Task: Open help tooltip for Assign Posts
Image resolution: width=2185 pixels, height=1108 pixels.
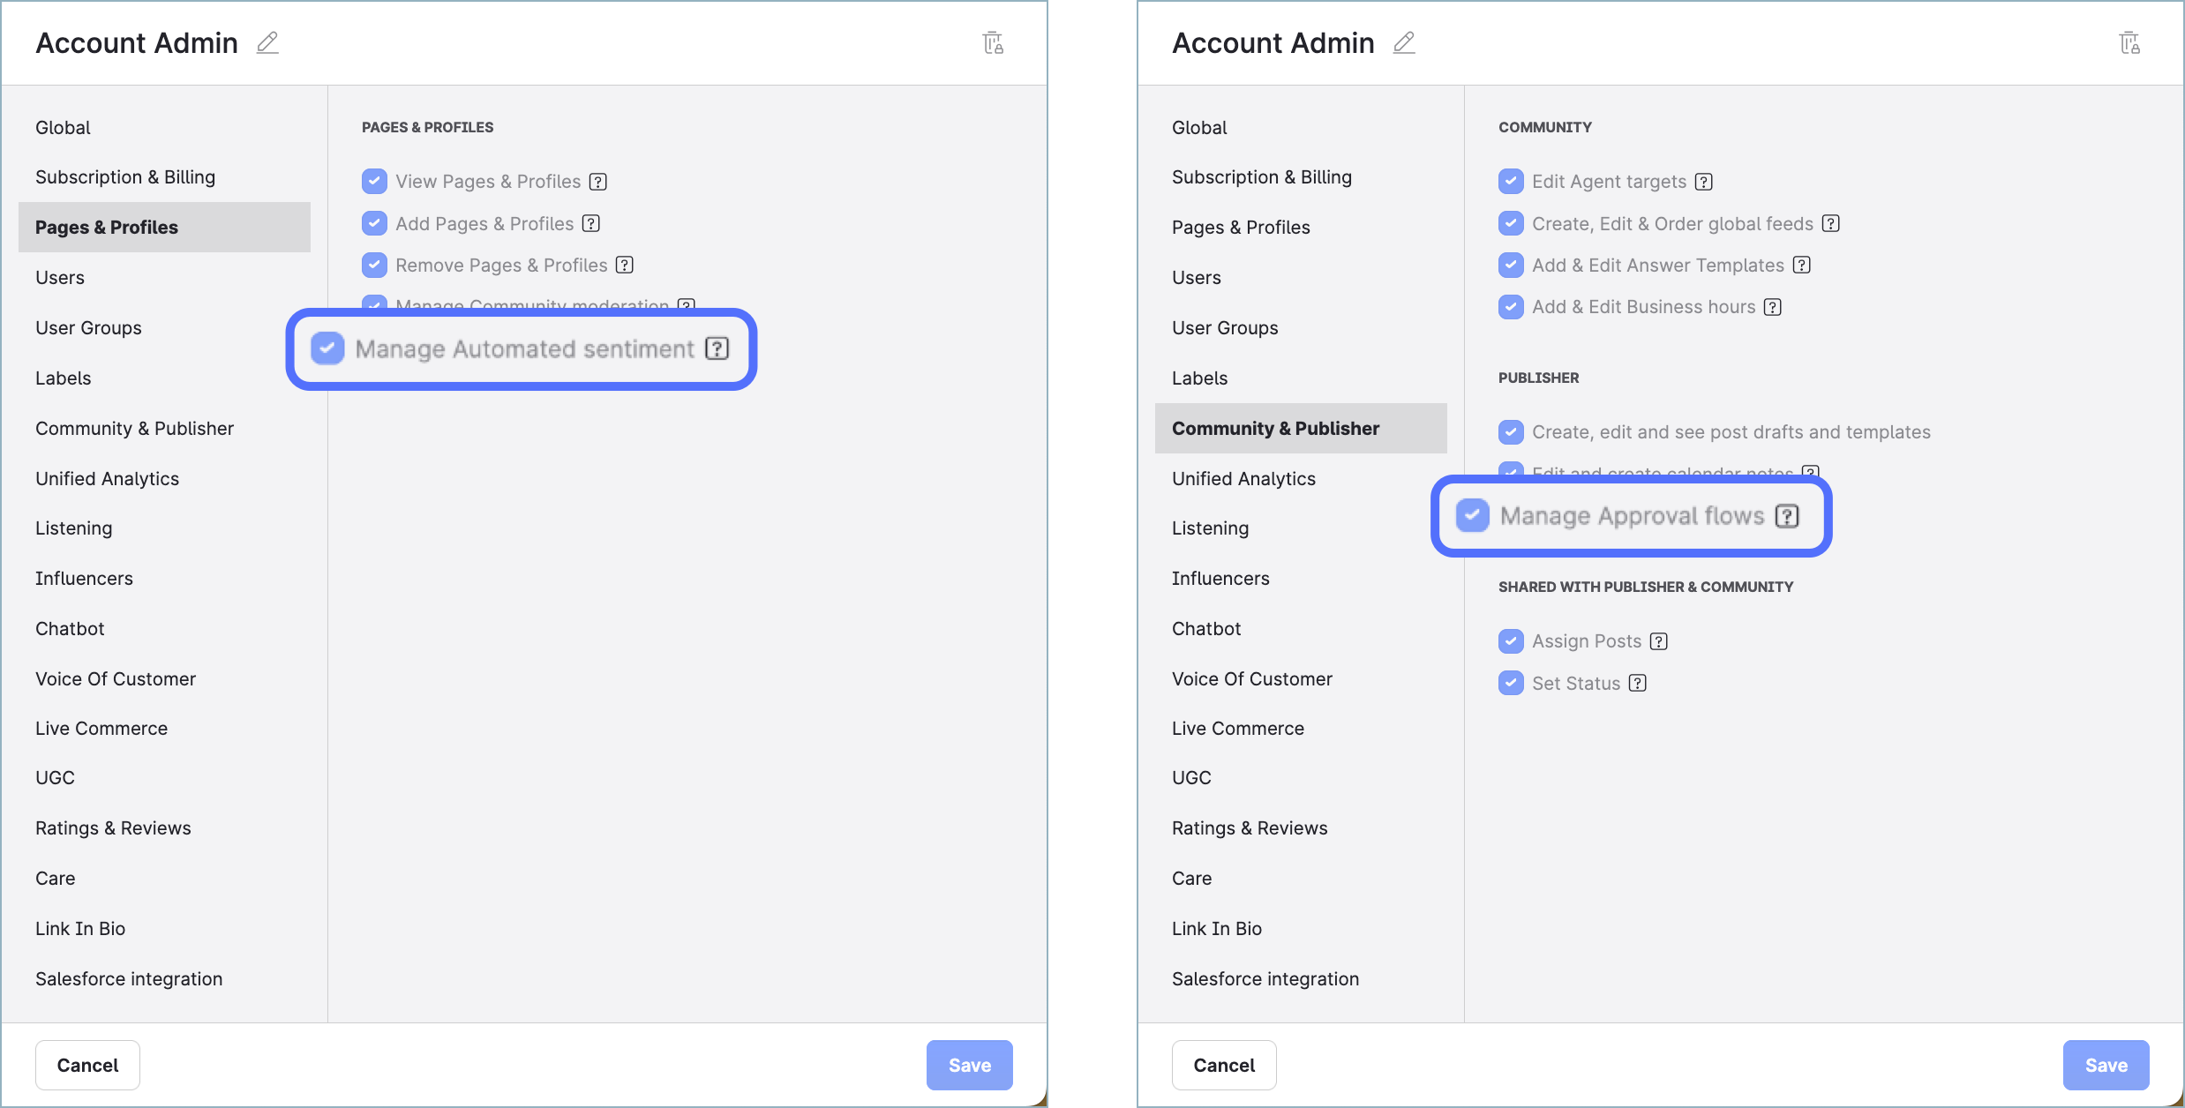Action: (1659, 641)
